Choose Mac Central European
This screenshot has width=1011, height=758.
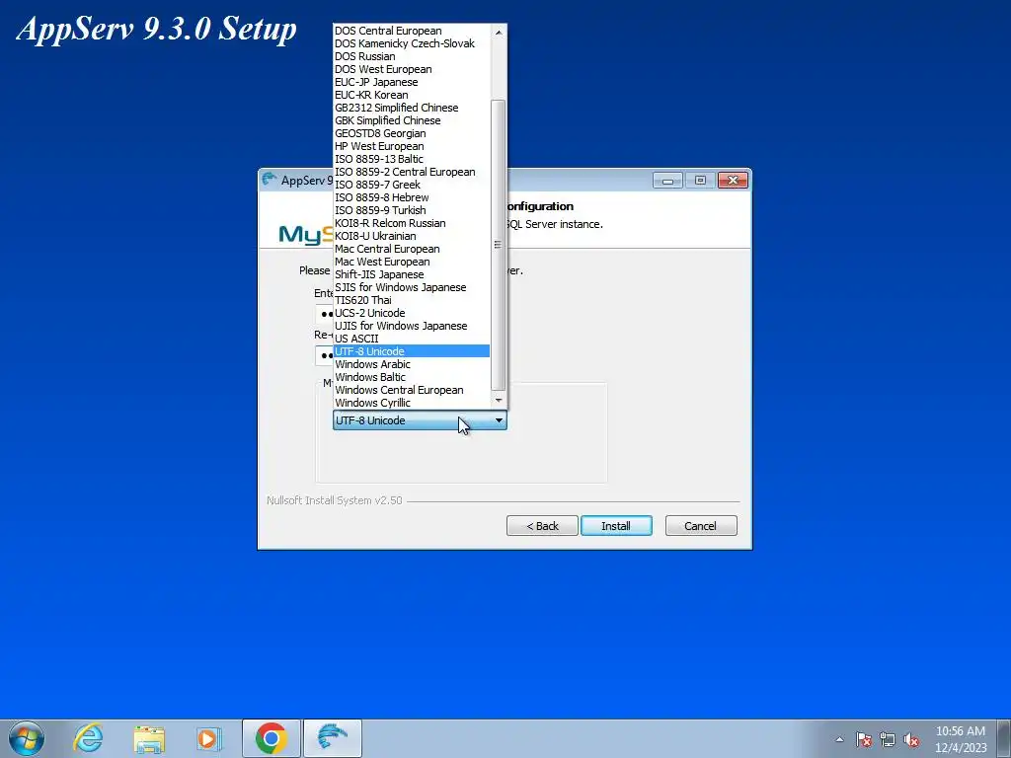(412, 249)
